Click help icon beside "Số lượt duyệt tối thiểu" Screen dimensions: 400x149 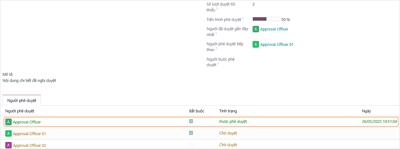217,9
